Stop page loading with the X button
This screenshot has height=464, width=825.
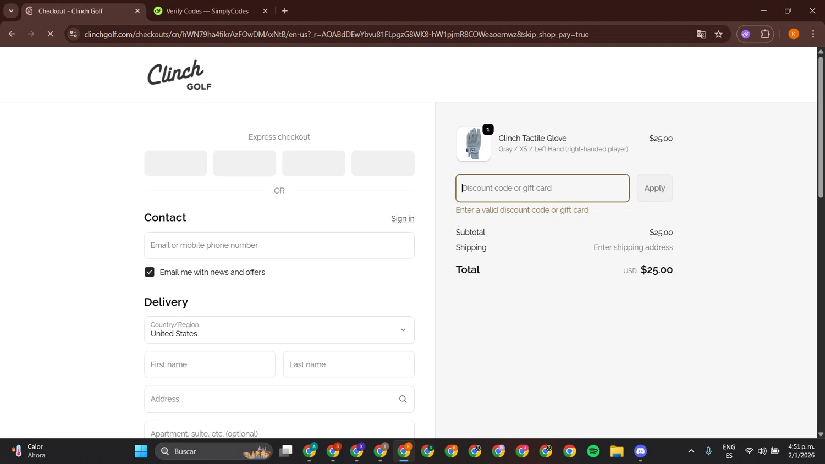(50, 34)
